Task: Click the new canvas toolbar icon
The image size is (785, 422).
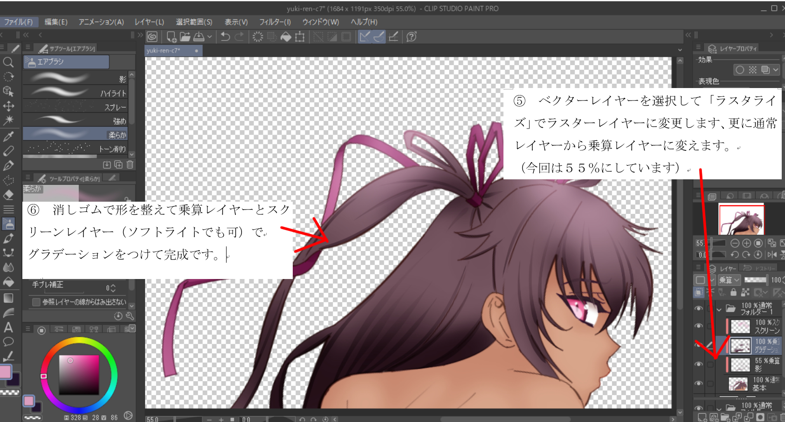Action: 171,37
